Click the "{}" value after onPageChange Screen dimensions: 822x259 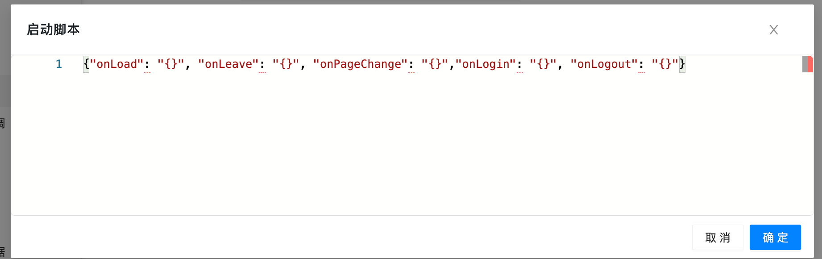[435, 64]
